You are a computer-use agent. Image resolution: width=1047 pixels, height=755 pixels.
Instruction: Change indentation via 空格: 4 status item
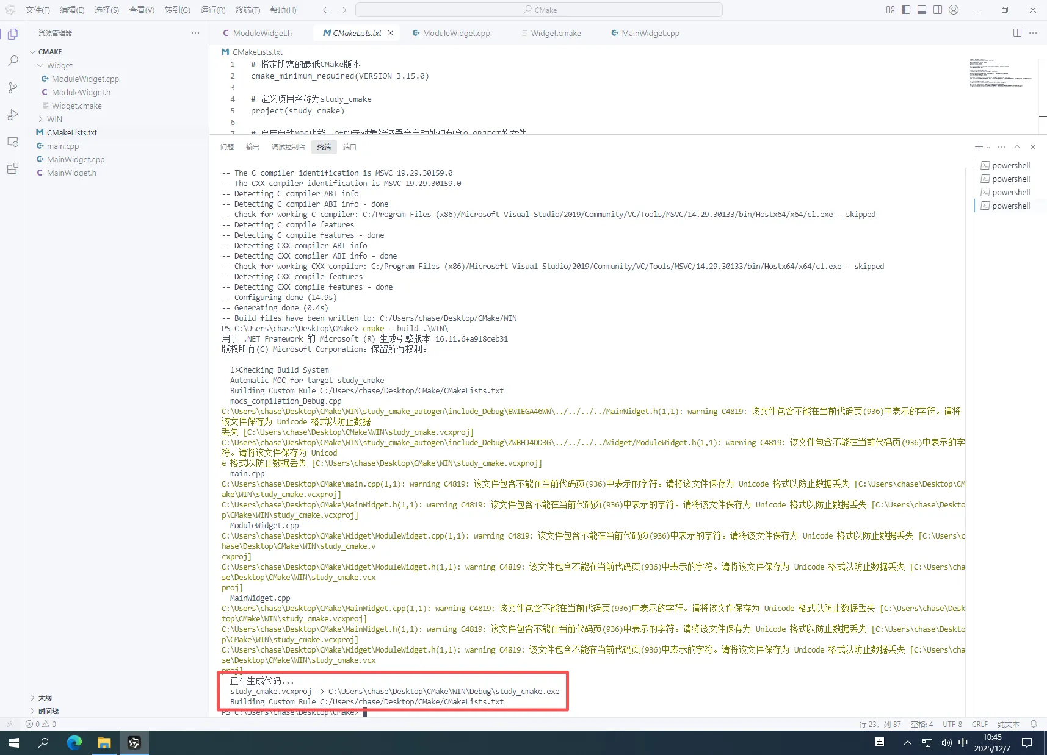922,725
